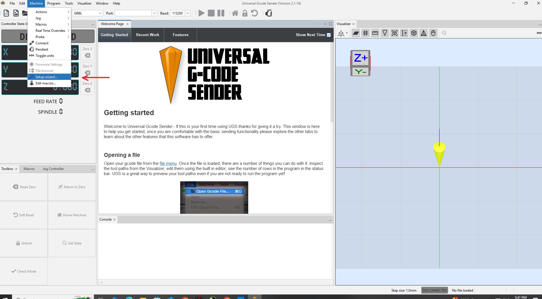Click inside the Port input field
This screenshot has width=542, height=299.
pyautogui.click(x=133, y=13)
